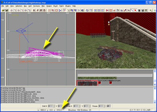
Task: Select the tank country red texture swatch
Action: pos(99,83)
